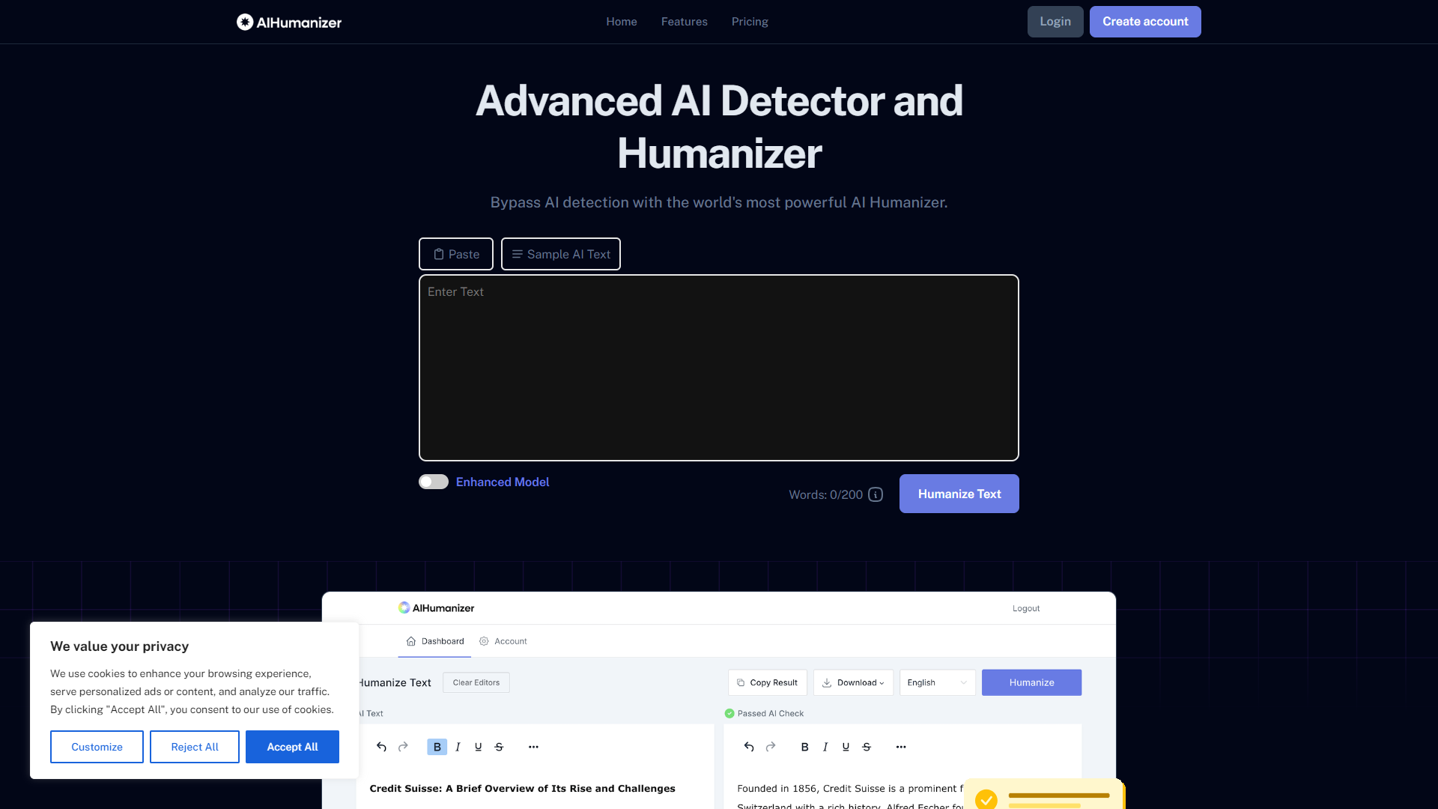
Task: Expand the more options ellipsis menu
Action: [533, 747]
